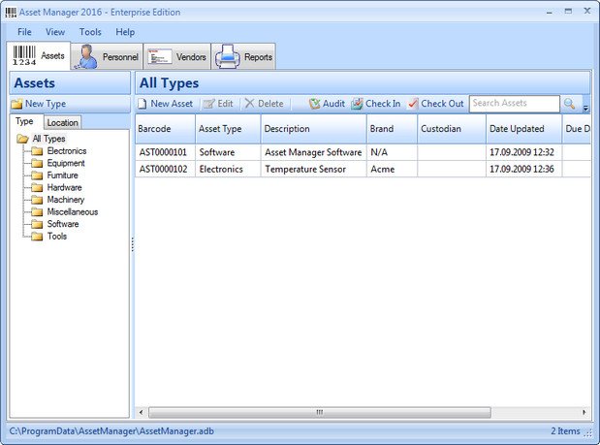Screen dimensions: 600x445
Task: Click the Asset Manager Software description cell
Action: pos(314,152)
